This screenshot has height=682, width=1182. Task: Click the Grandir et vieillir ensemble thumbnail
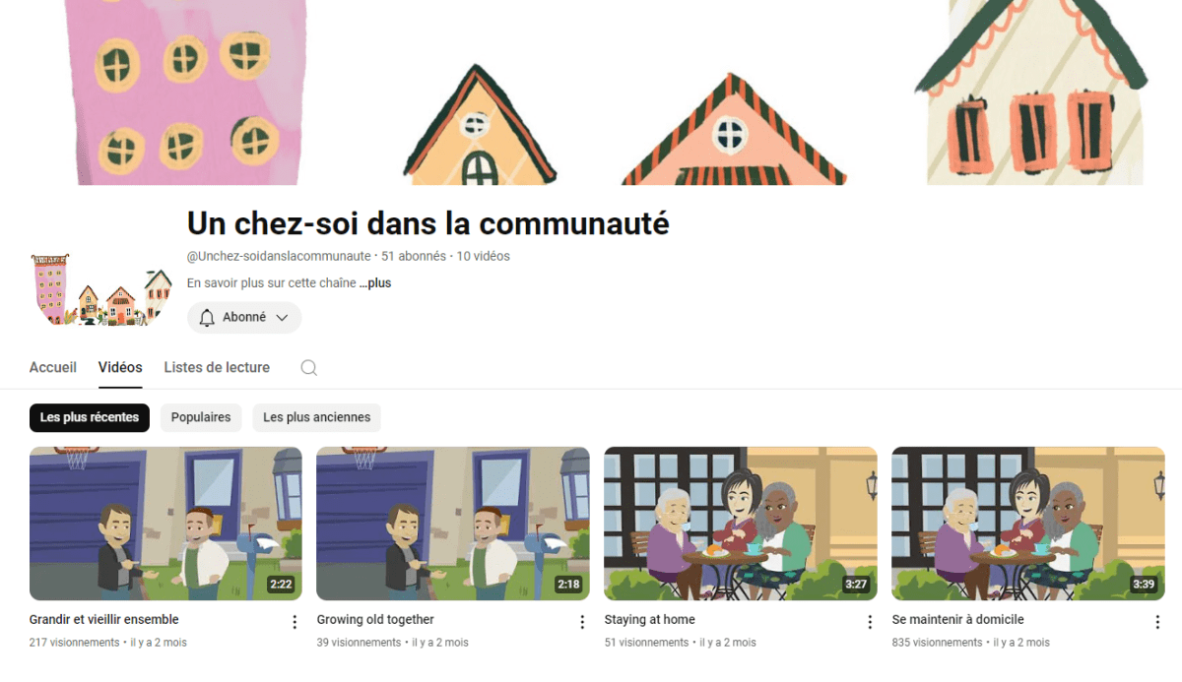point(165,524)
